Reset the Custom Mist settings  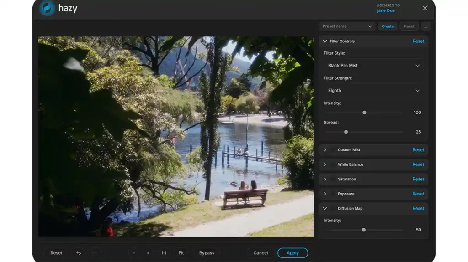pos(418,150)
